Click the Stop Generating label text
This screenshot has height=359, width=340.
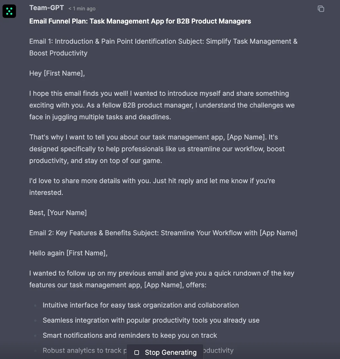[x=171, y=353]
